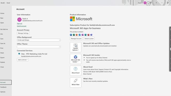Click the Outlook app icon
The height and width of the screenshot is (96, 171).
click(x=80, y=35)
